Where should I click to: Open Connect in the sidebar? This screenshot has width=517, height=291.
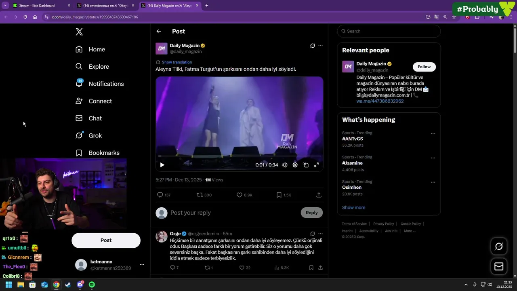pyautogui.click(x=94, y=101)
